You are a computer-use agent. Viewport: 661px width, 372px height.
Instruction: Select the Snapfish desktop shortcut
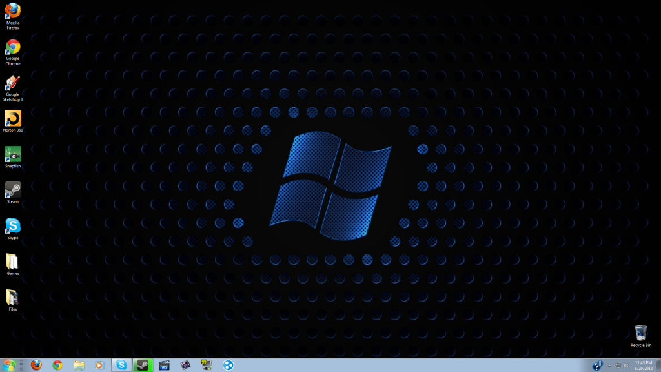tap(13, 158)
